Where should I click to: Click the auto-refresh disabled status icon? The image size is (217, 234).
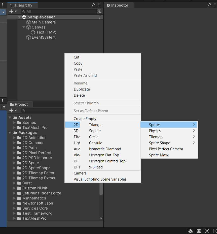click(207, 231)
